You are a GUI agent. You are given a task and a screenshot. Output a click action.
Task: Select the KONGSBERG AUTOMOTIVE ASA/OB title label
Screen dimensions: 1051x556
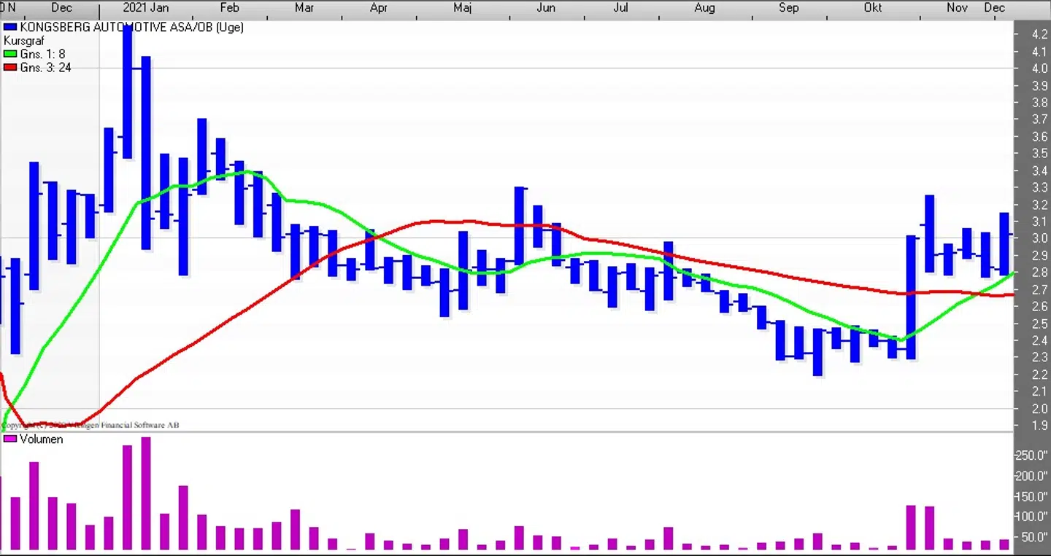tap(131, 28)
